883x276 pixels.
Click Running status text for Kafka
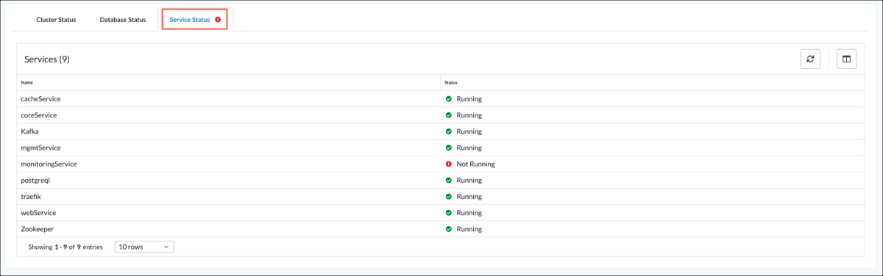point(469,131)
